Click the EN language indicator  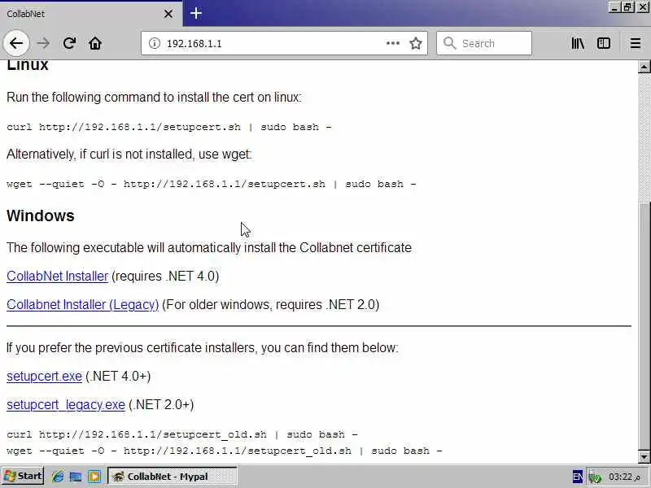577,477
